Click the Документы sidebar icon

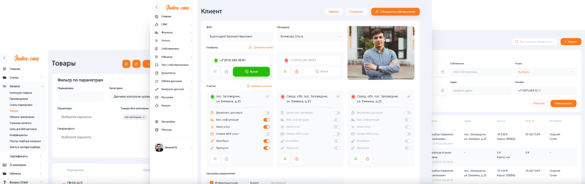click(157, 73)
